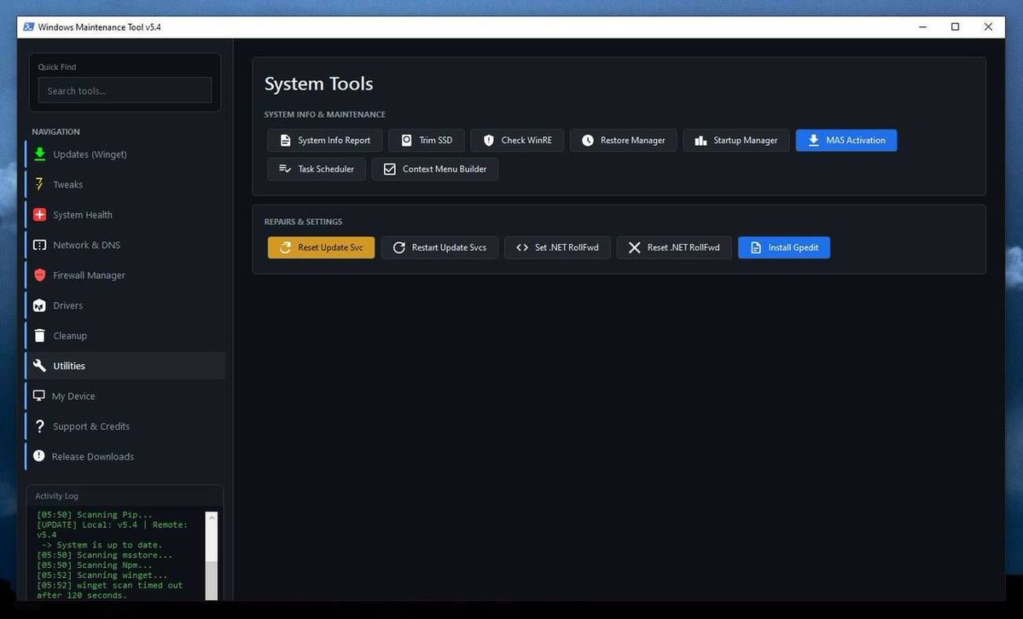1023x619 pixels.
Task: Open Restore Manager
Action: pyautogui.click(x=623, y=140)
